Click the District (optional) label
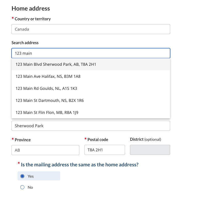The image size is (197, 199). click(x=145, y=139)
